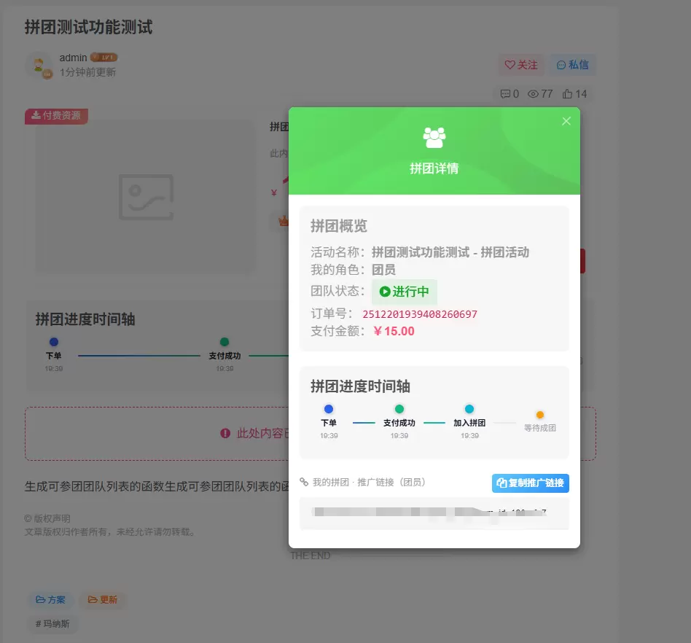Click the green 支付成功 timeline dot in dialog
Screen dimensions: 691x643
[399, 408]
